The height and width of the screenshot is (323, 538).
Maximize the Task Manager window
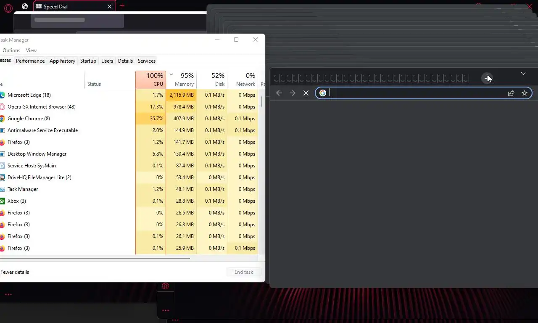click(x=236, y=40)
